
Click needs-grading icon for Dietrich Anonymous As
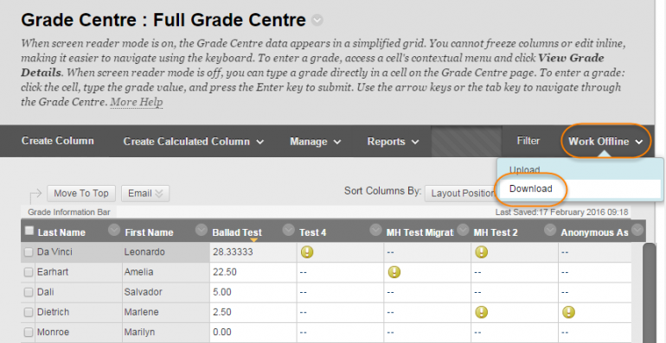(568, 313)
